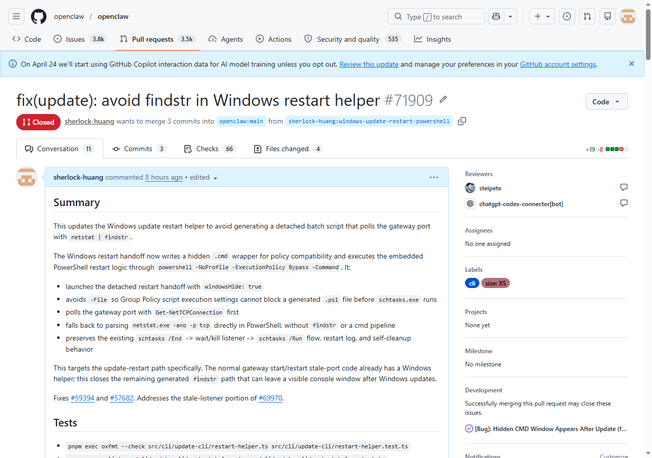Click the search input field
The width and height of the screenshot is (652, 458).
pyautogui.click(x=436, y=16)
